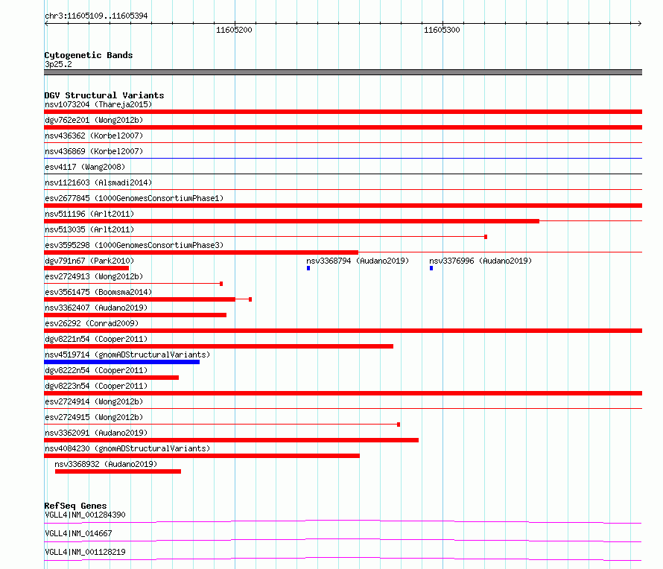Click the esv4117 (Wang2008) label
This screenshot has width=663, height=569.
85,167
